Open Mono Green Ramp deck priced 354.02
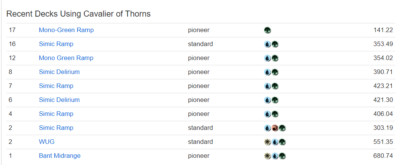The image size is (400, 165). [66, 58]
